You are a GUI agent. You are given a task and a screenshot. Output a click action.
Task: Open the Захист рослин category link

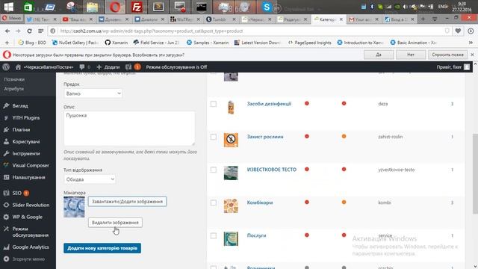[265, 137]
